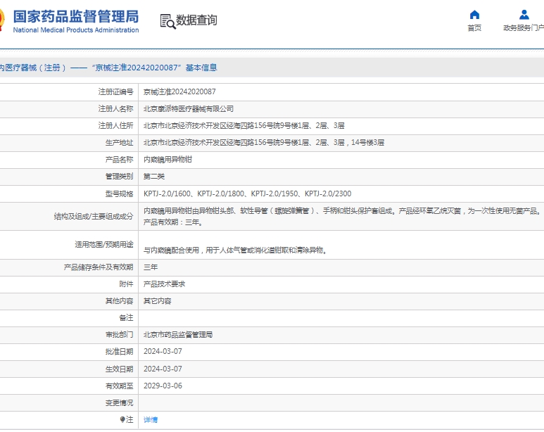Screen dimensions: 544x432
Task: Click the 注 info bulb icon
Action: [122, 419]
